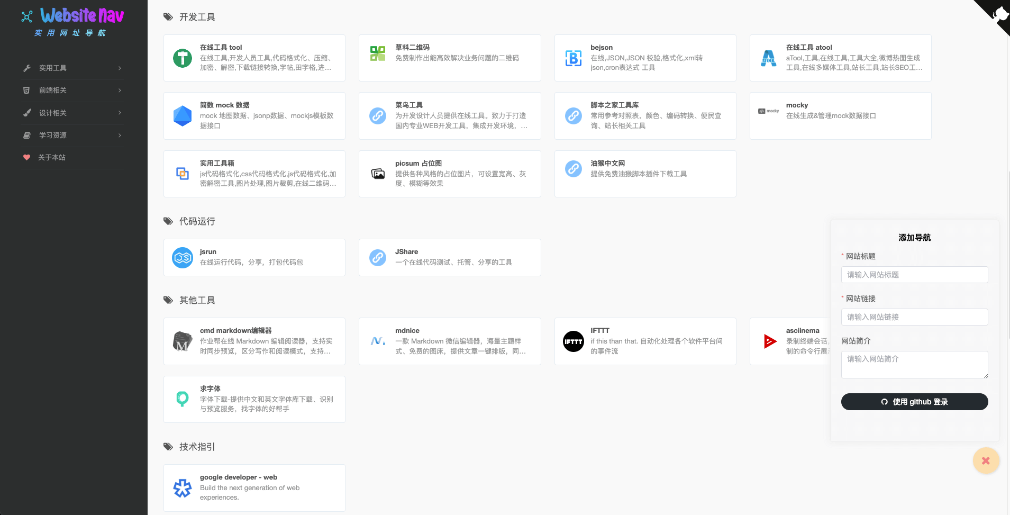The width and height of the screenshot is (1010, 515).
Task: Expand the 前端相关 sidebar chevron
Action: [x=120, y=91]
